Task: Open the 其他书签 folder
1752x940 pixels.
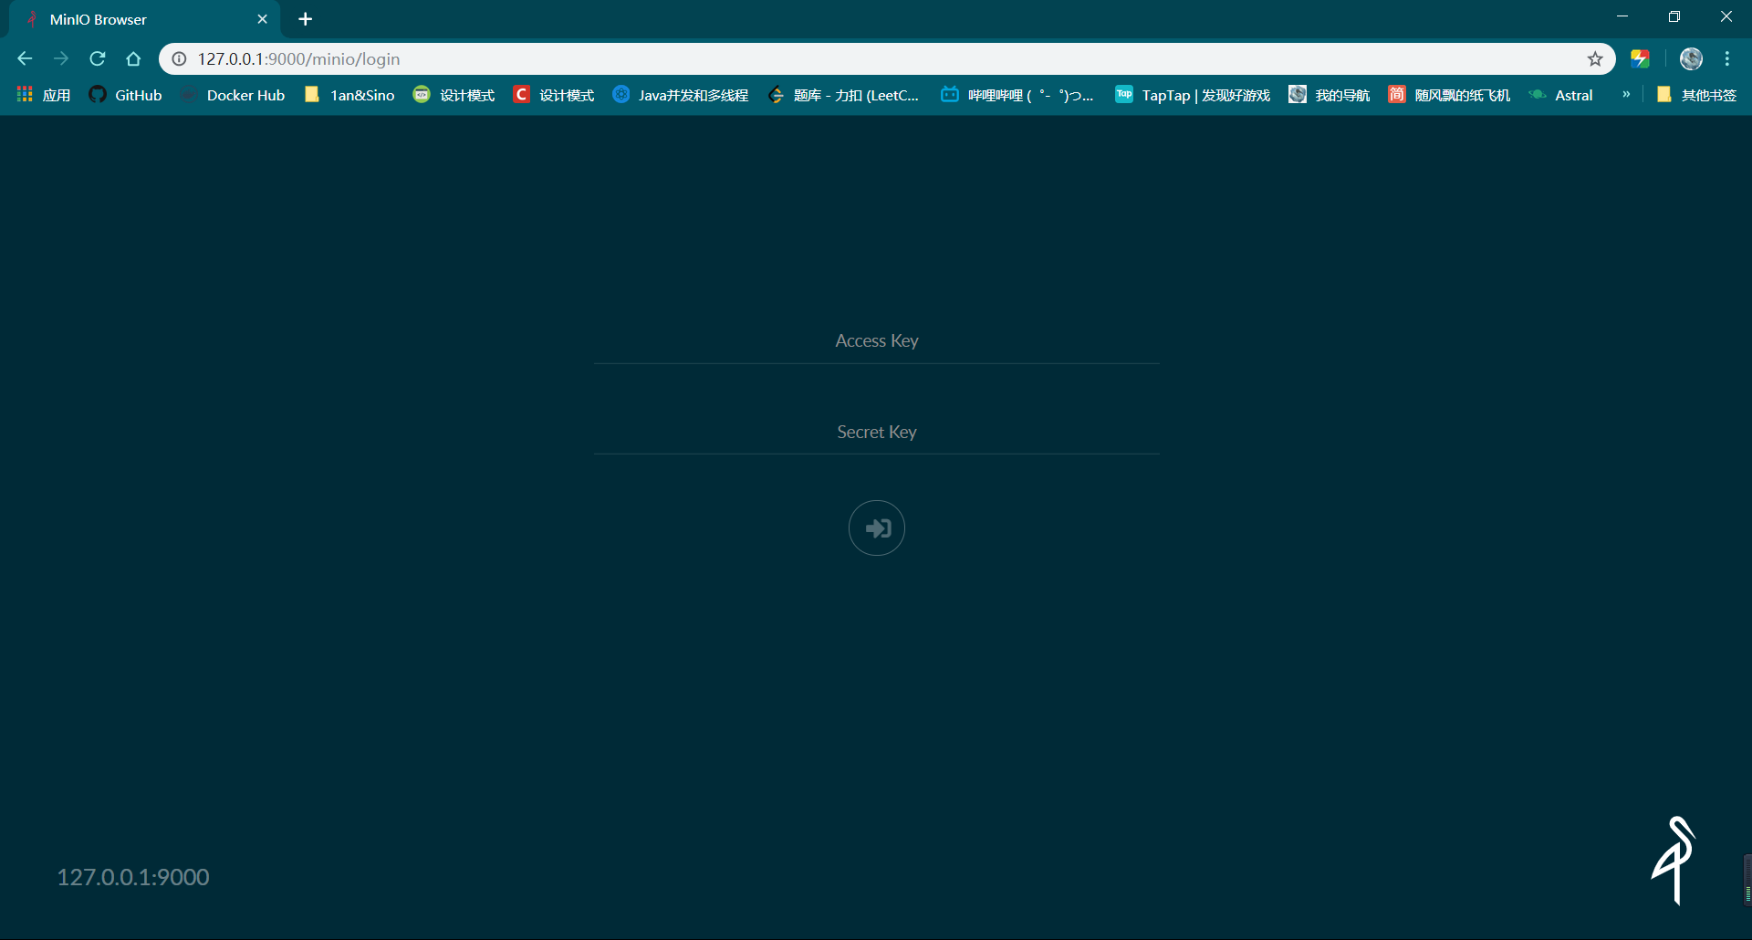Action: click(1698, 94)
